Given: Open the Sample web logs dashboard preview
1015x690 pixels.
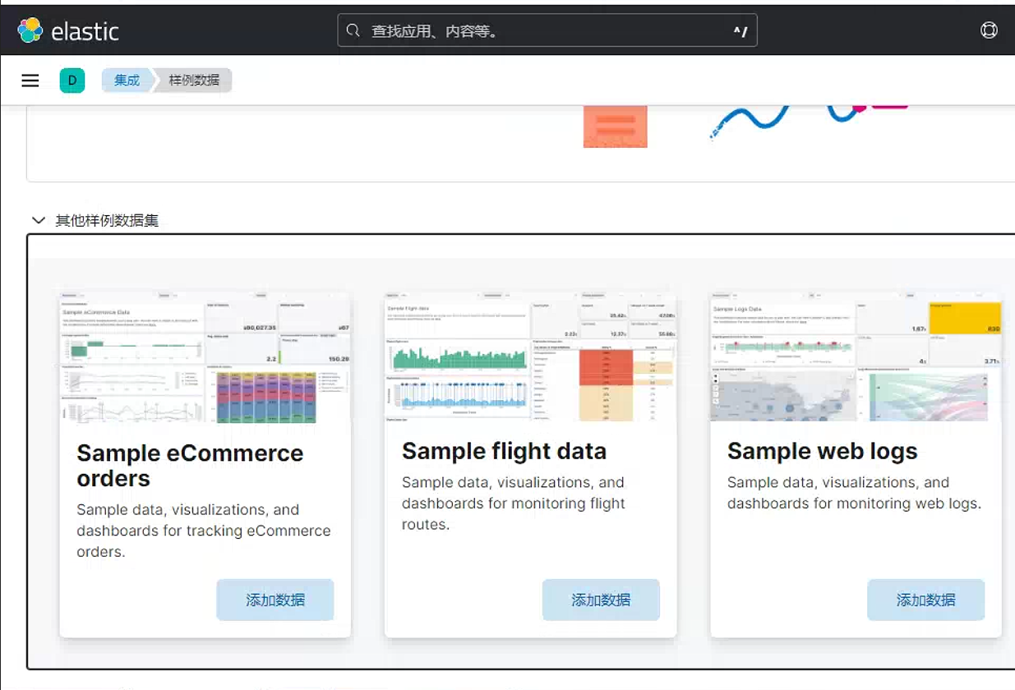Looking at the screenshot, I should pos(856,357).
